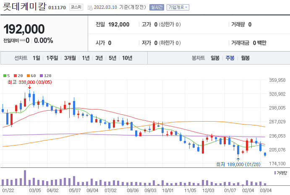Select the 월봉 monthly candle chart

245,58
